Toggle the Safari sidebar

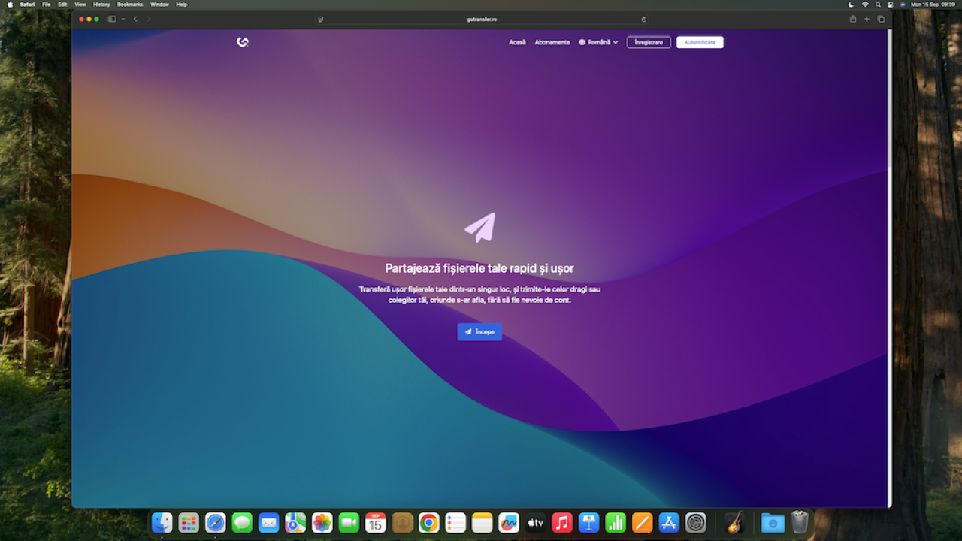coord(111,19)
